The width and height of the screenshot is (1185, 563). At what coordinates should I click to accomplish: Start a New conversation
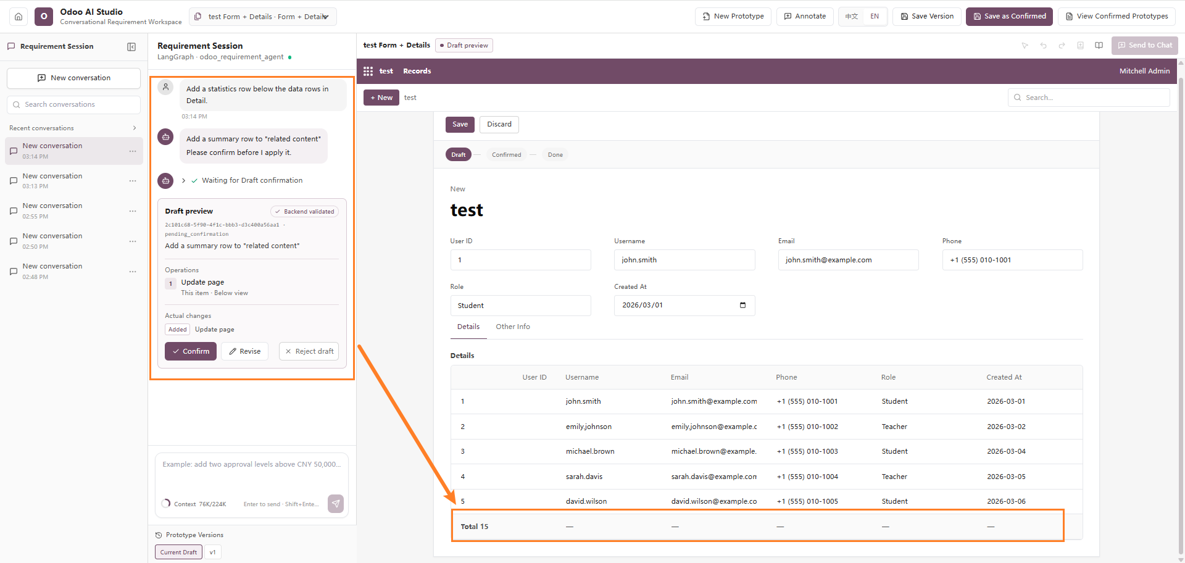(73, 78)
